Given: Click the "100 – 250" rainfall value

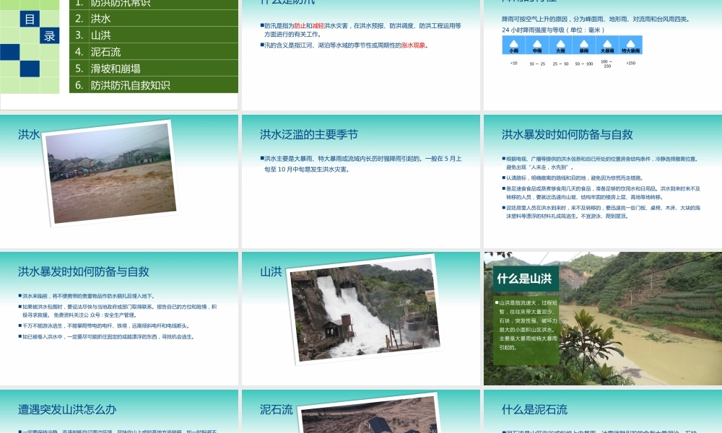Looking at the screenshot, I should click(x=607, y=64).
